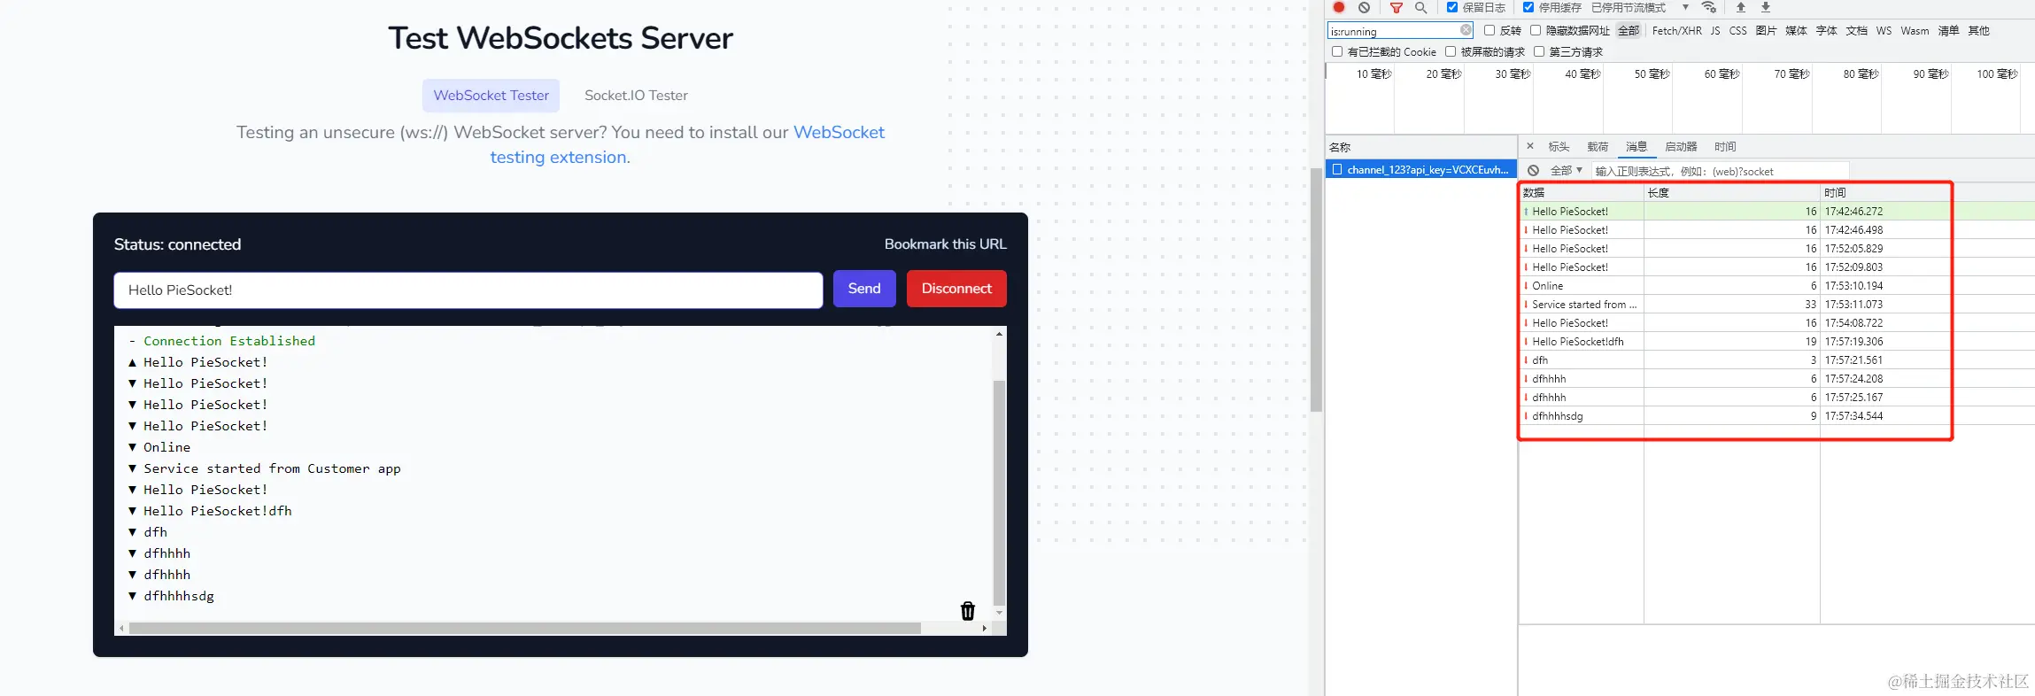The height and width of the screenshot is (696, 2035).
Task: Check the 有已拦截的 Cookie checkbox
Action: tap(1337, 51)
